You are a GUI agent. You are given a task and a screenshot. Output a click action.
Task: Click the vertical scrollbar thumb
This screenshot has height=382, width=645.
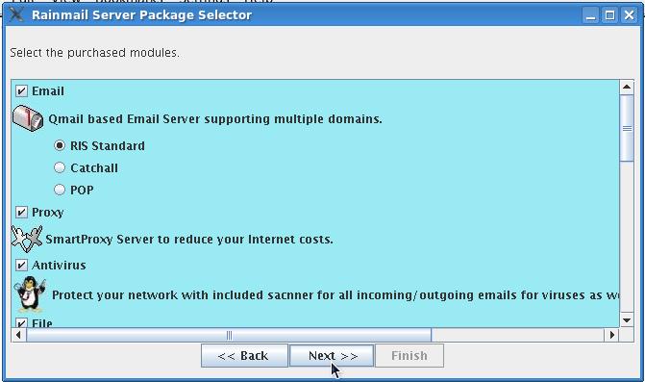click(627, 128)
